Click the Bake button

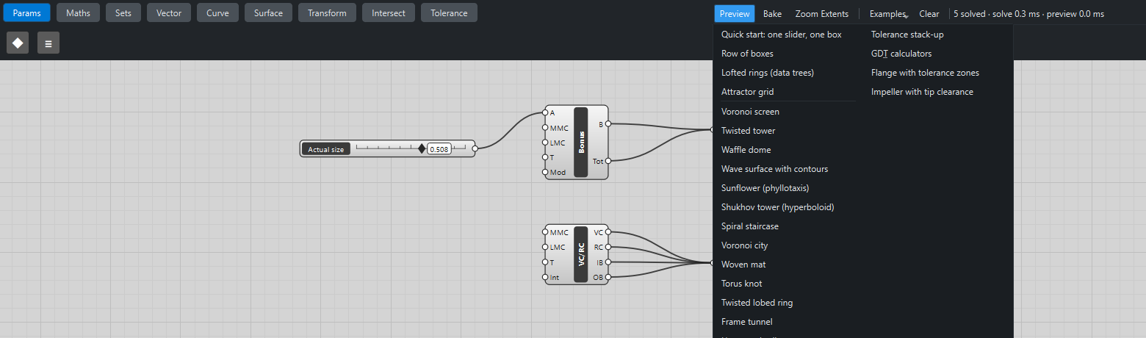772,13
